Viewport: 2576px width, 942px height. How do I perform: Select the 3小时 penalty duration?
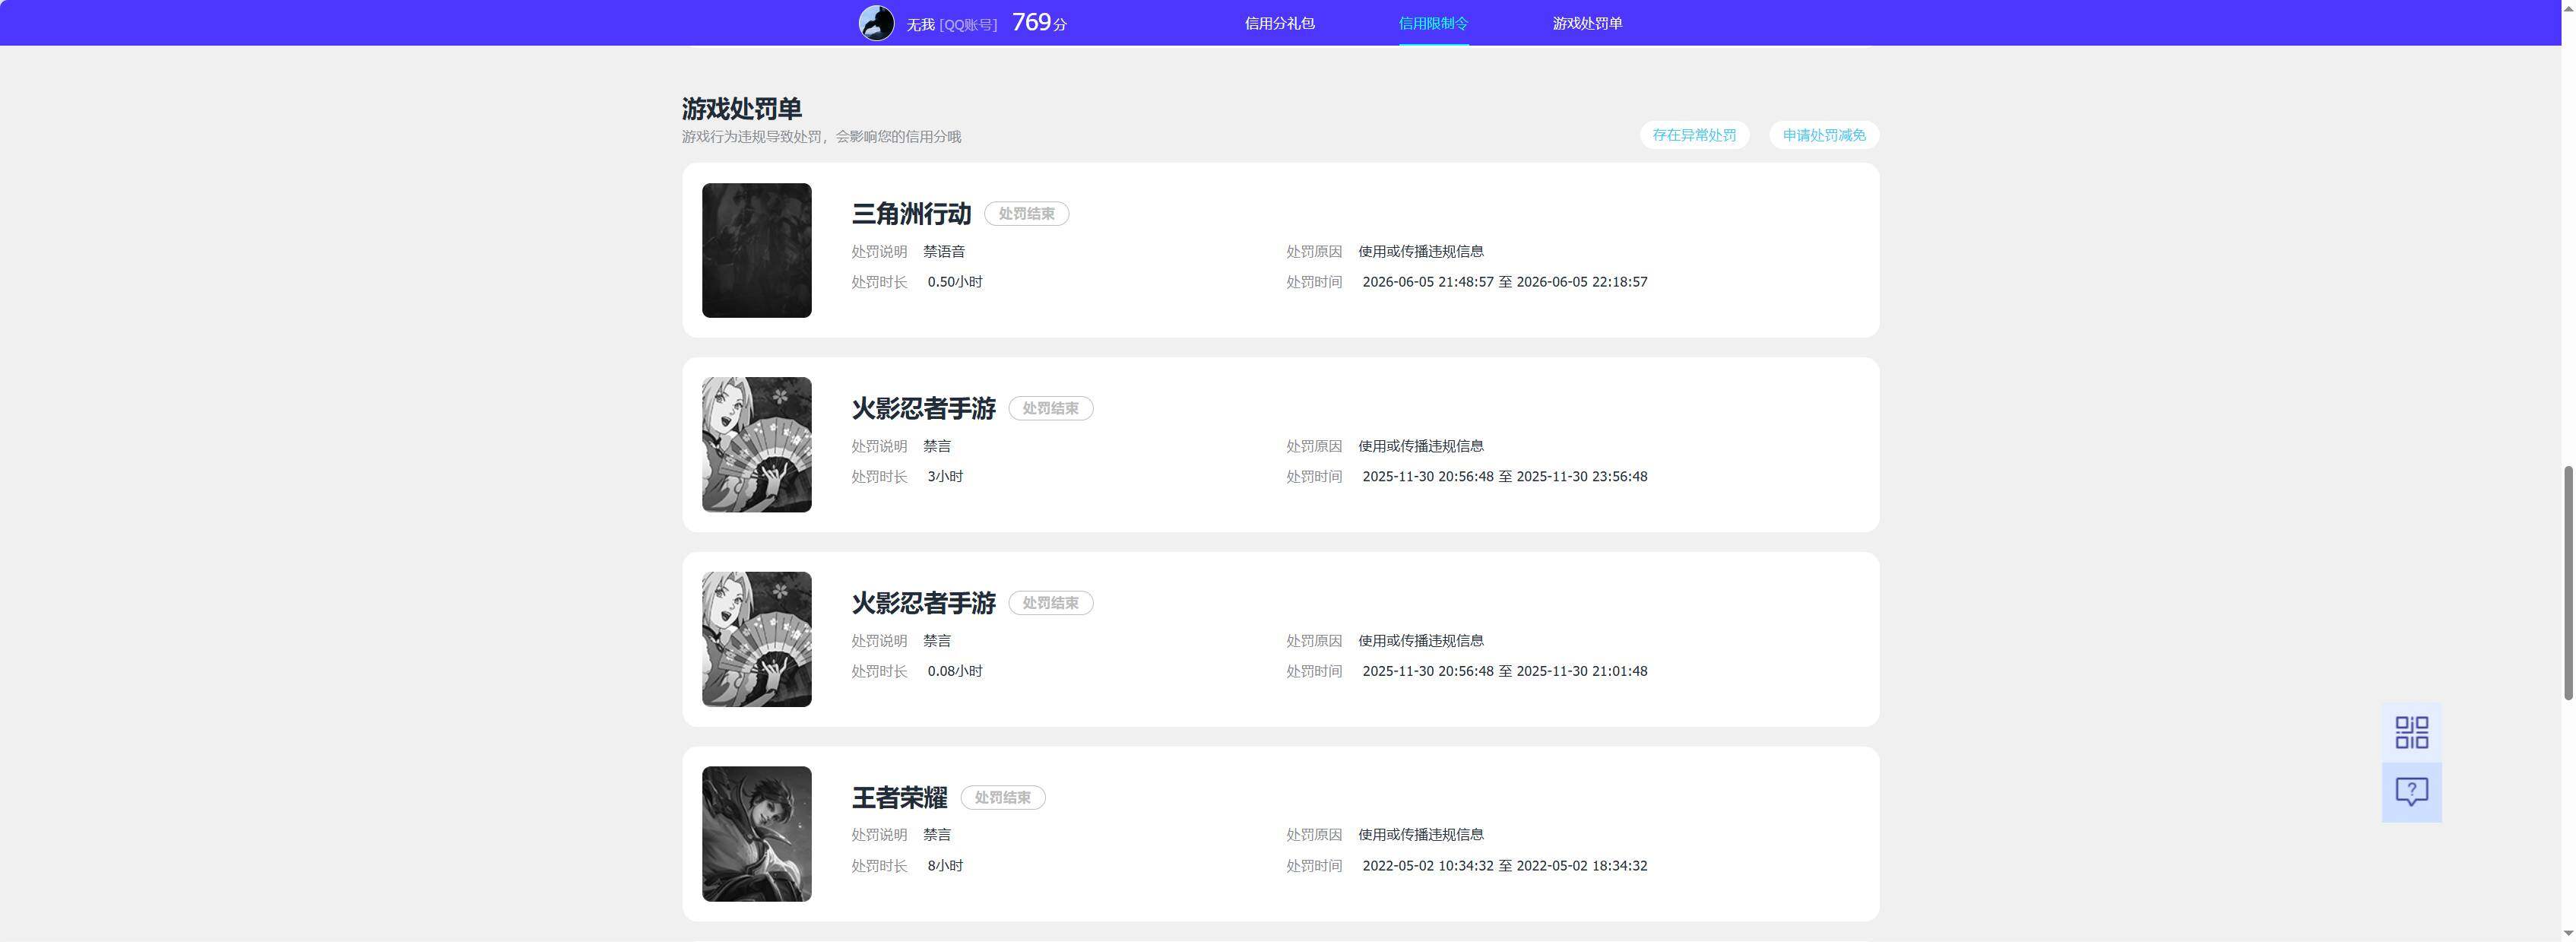pos(945,477)
